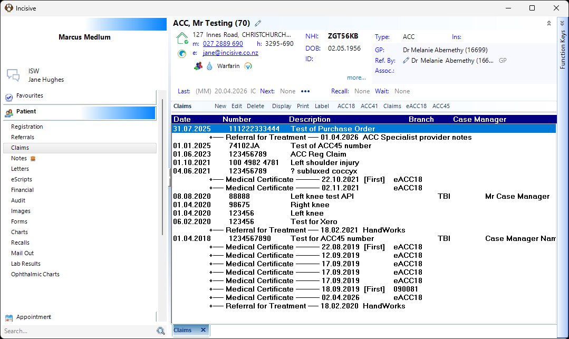The image size is (569, 339).
Task: Click the Appointment calendar icon
Action: coord(9,318)
